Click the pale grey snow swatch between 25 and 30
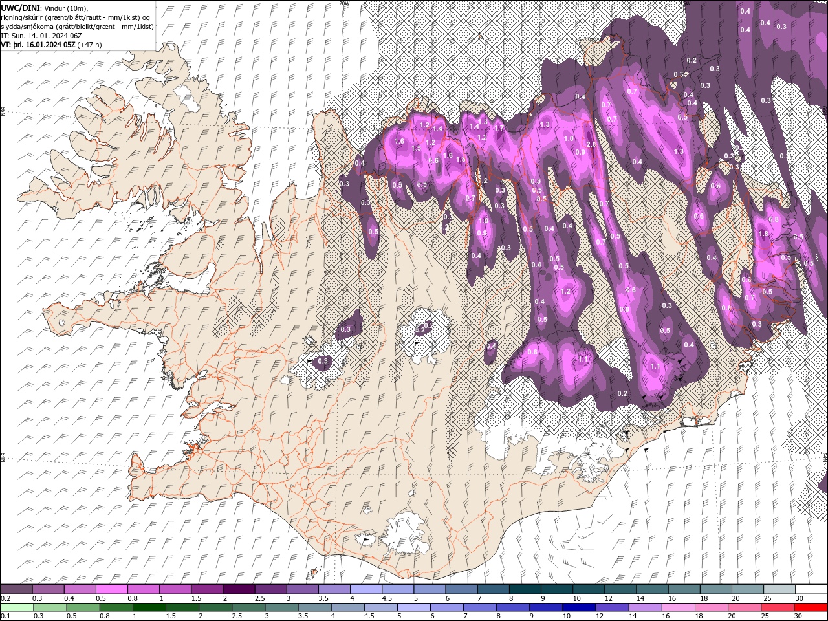The height and width of the screenshot is (621, 828). tap(779, 589)
